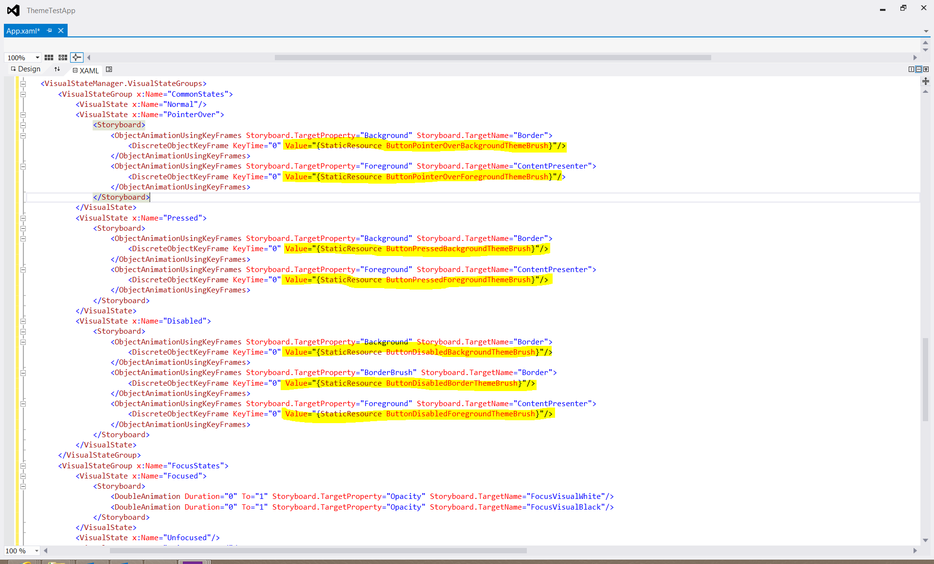
Task: Collapse the Disabled VisualState block
Action: click(x=23, y=321)
